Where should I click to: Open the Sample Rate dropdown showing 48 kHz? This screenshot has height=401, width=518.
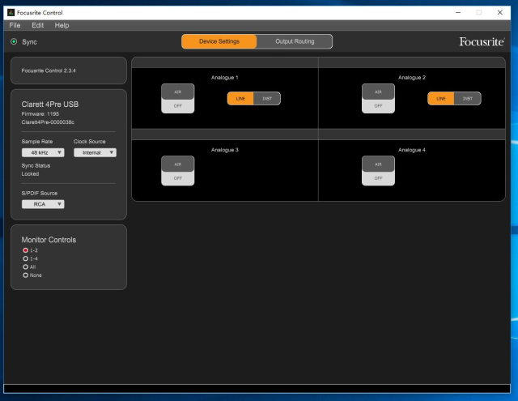coord(43,152)
